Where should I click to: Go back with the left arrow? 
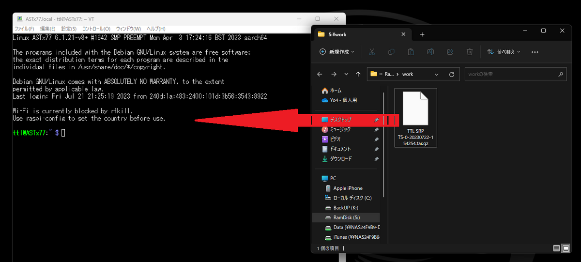320,74
